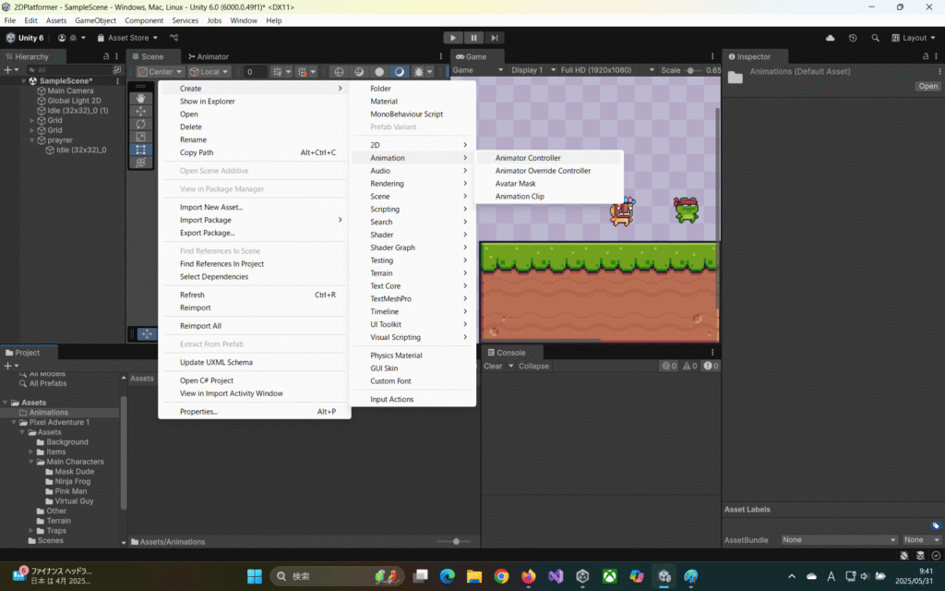This screenshot has height=591, width=945.
Task: Toggle the snap increment magnet icon
Action: [x=303, y=72]
